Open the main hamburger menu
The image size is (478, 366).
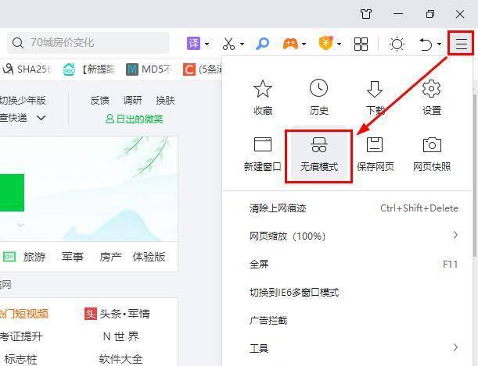click(x=461, y=44)
